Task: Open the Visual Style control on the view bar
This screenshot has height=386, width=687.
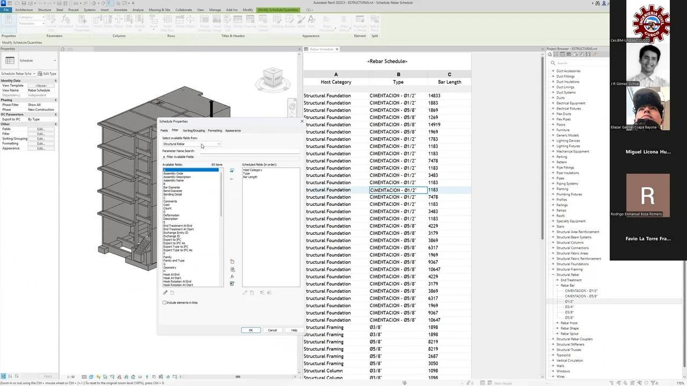Action: 90,377
